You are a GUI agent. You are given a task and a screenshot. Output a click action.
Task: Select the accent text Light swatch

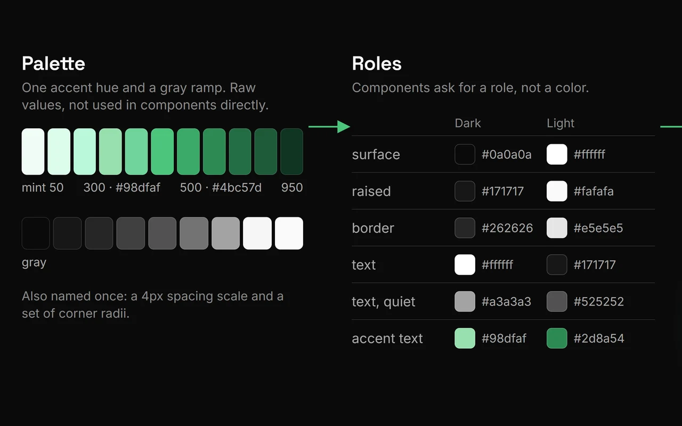[x=557, y=338]
